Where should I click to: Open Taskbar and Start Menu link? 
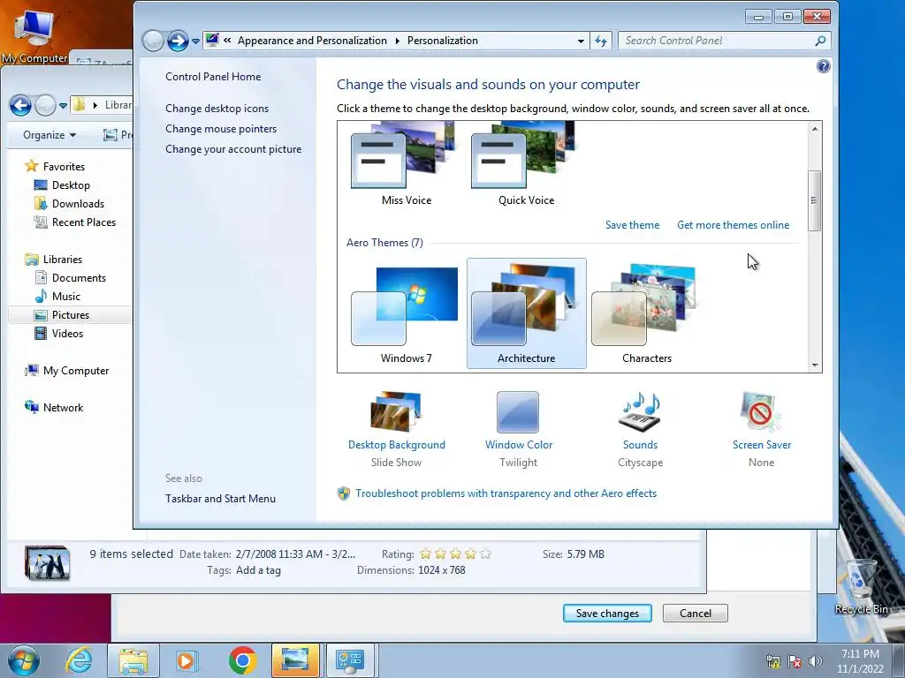[x=220, y=499]
